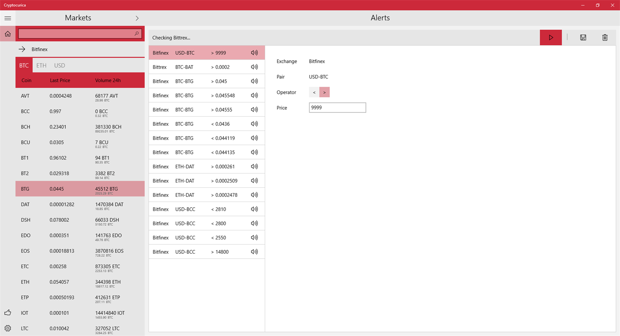Image resolution: width=620 pixels, height=336 pixels.
Task: Save alerts with the floppy disk icon
Action: click(x=583, y=37)
